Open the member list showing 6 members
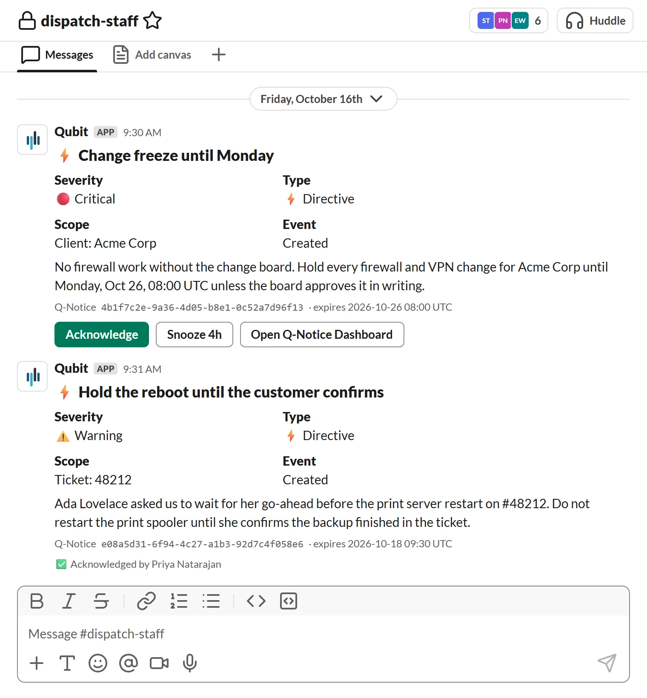647x698 pixels. 508,20
